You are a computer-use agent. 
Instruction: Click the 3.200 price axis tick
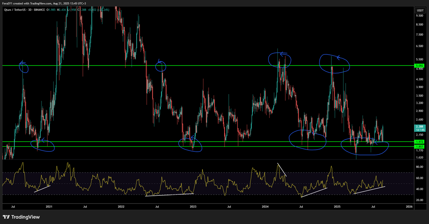[x=419, y=103]
